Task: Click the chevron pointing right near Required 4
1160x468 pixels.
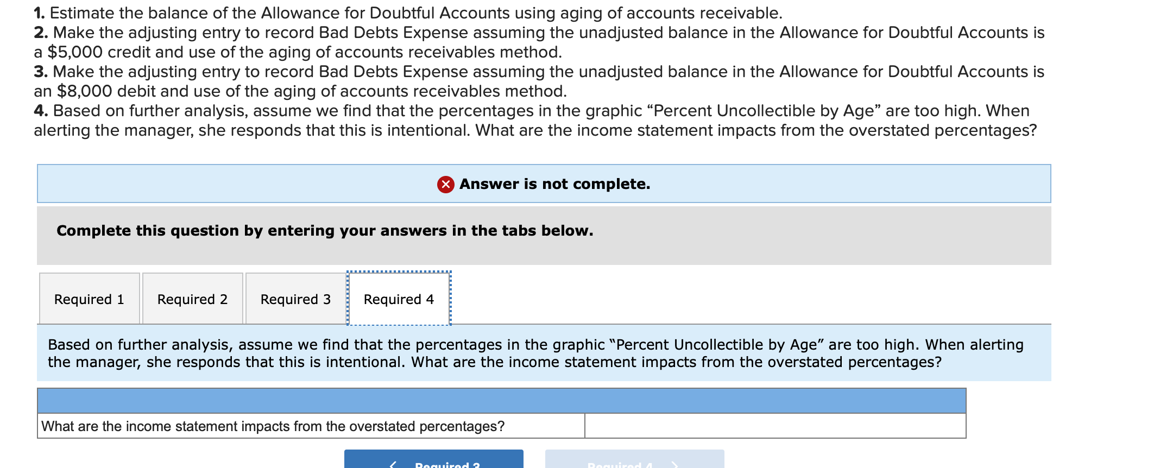Action: coord(675,464)
